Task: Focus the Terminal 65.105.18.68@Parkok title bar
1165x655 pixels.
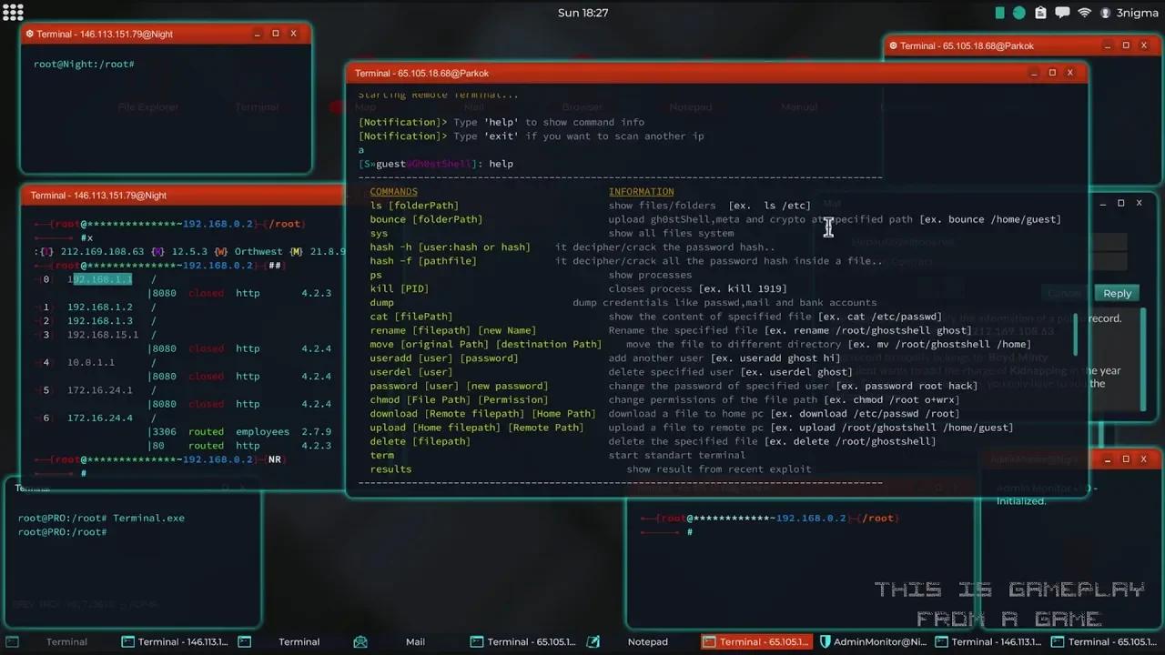Action: (637, 73)
